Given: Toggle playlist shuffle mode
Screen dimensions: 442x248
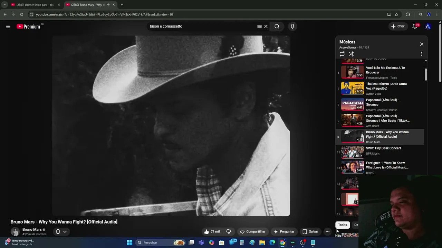Looking at the screenshot, I should [x=351, y=54].
